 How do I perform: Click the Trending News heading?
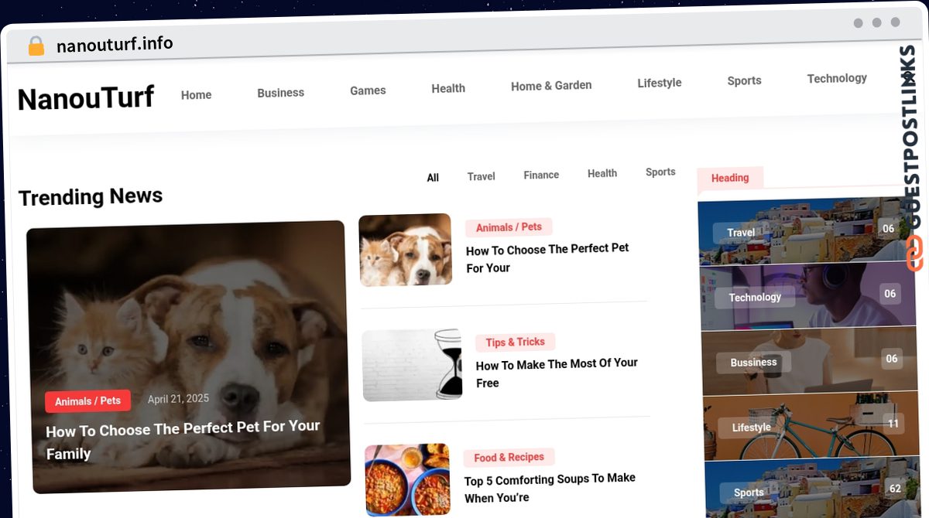tap(91, 197)
